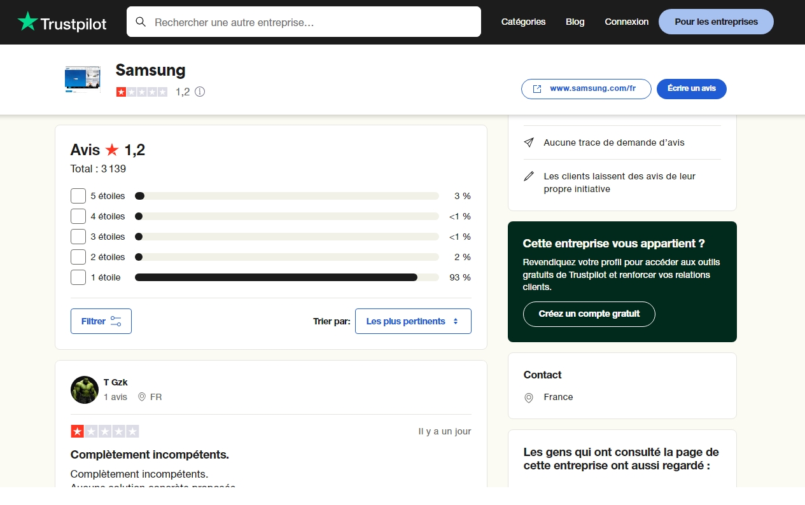
Task: Click the 2 étoiles progress bar
Action: pos(287,257)
